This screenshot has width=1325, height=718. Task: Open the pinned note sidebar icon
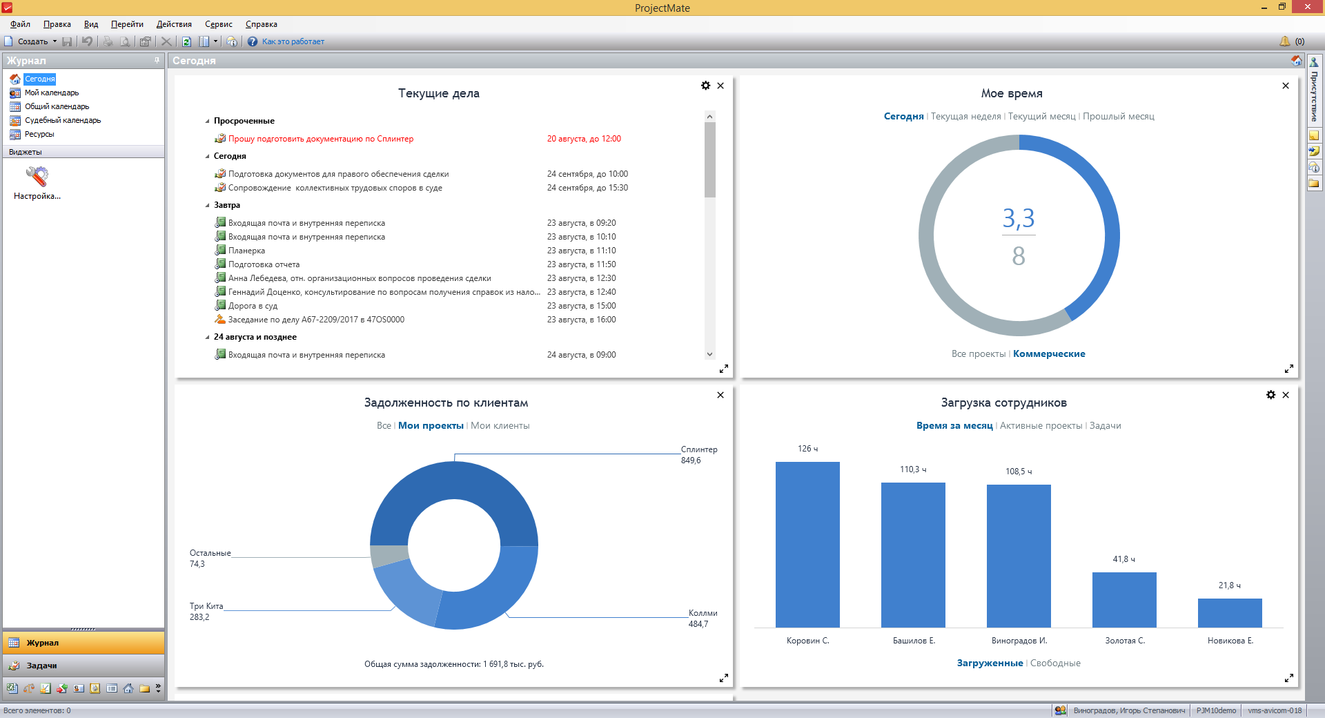[x=1314, y=151]
